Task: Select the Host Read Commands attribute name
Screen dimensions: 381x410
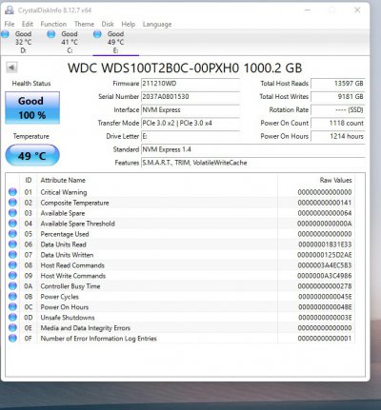Action: 72,265
